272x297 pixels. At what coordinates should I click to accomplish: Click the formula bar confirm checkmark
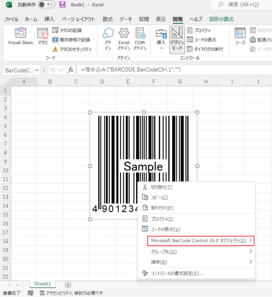61,70
